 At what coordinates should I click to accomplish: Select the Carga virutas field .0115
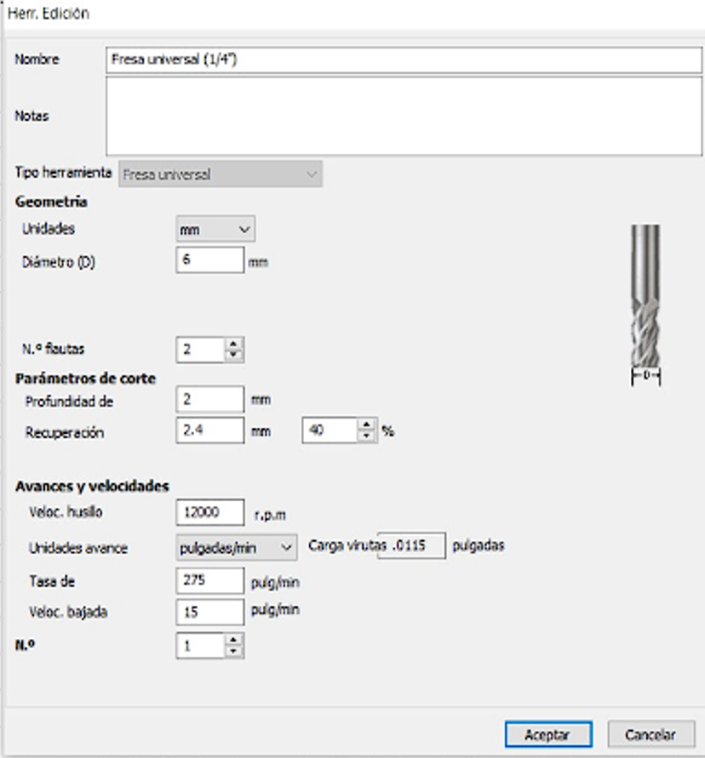click(411, 546)
